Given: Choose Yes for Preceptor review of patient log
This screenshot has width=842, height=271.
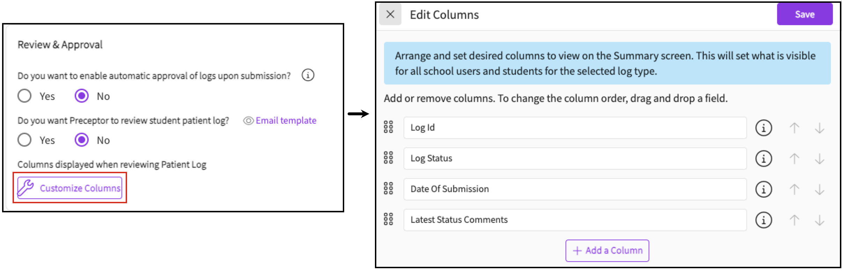Looking at the screenshot, I should (x=24, y=140).
